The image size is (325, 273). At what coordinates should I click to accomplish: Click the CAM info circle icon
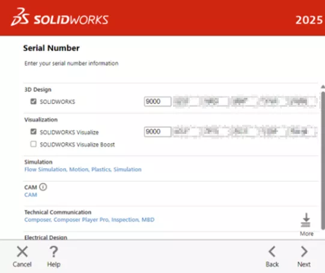43,187
